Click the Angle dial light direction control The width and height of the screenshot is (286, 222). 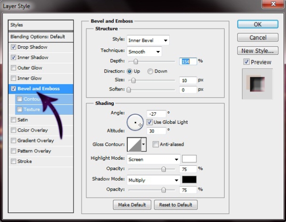click(x=135, y=122)
